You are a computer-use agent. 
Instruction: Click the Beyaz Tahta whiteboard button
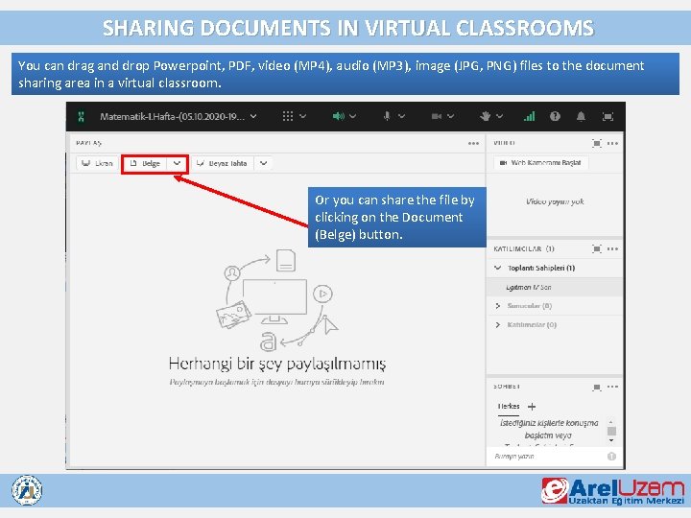(222, 163)
